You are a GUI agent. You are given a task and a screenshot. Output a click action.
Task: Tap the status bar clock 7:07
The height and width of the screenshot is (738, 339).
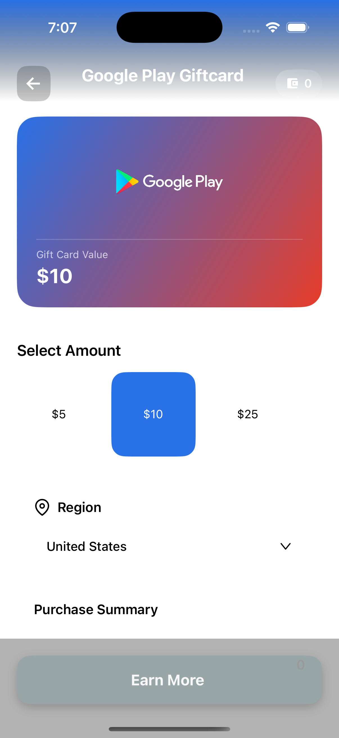(62, 28)
